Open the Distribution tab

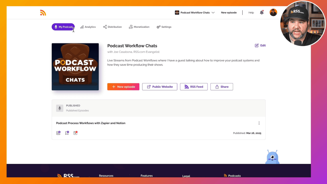click(x=112, y=27)
